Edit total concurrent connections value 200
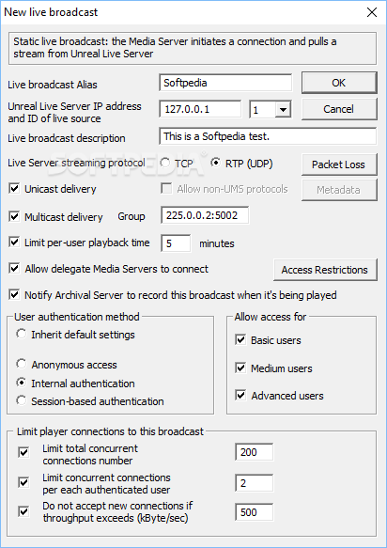 tap(255, 452)
